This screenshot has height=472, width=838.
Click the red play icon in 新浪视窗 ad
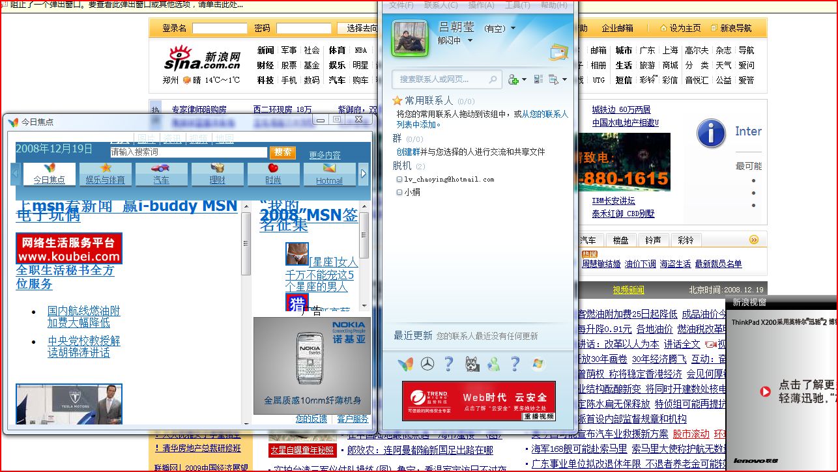[765, 391]
